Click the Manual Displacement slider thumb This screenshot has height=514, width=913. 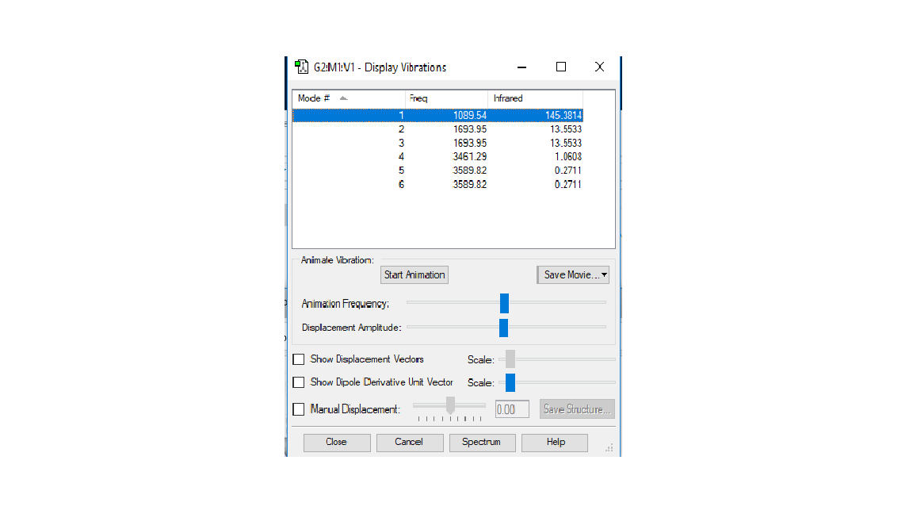click(x=450, y=405)
